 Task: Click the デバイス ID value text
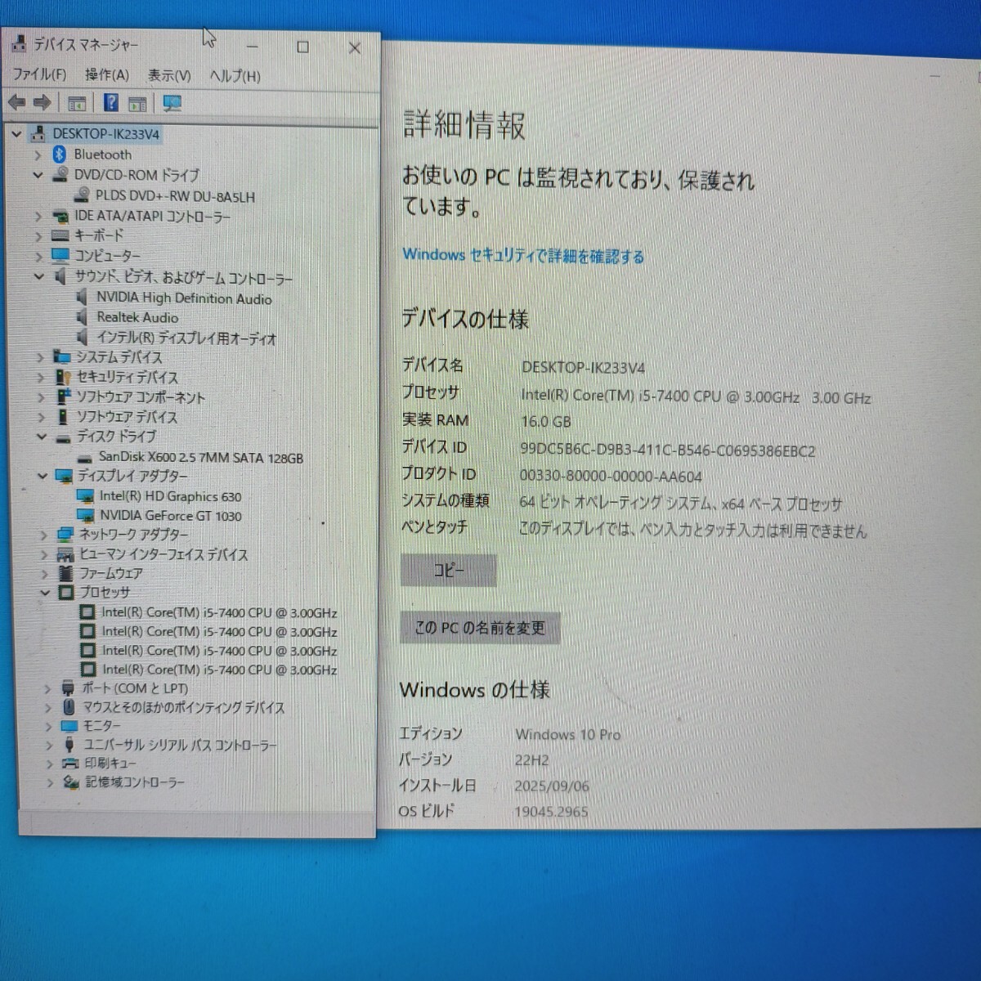click(x=668, y=450)
